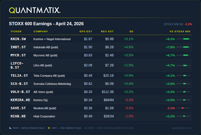Click company name Mycronic AB (publ)
The image size is (201, 135).
(45, 55)
